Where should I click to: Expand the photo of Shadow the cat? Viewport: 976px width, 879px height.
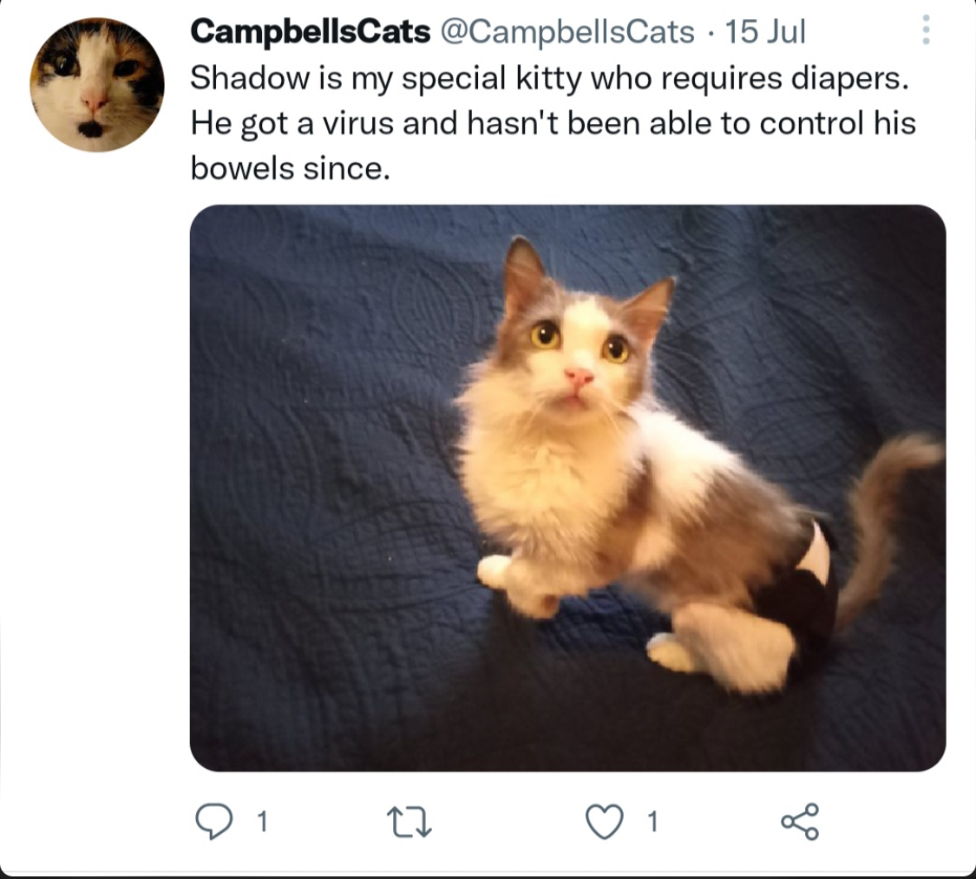pos(567,488)
